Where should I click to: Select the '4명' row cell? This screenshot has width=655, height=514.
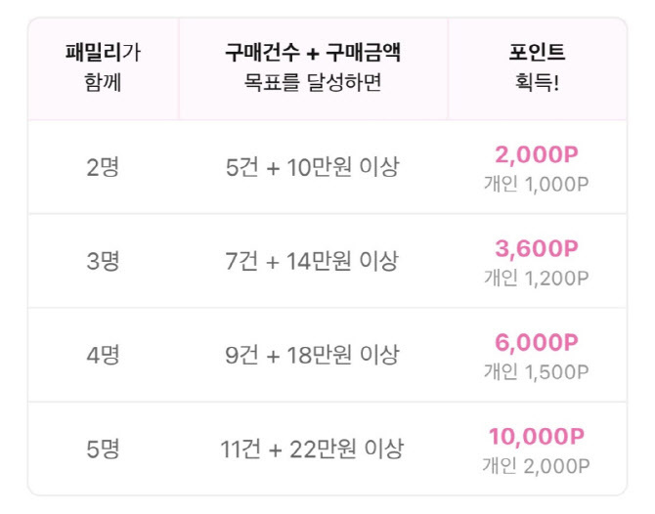pyautogui.click(x=103, y=356)
